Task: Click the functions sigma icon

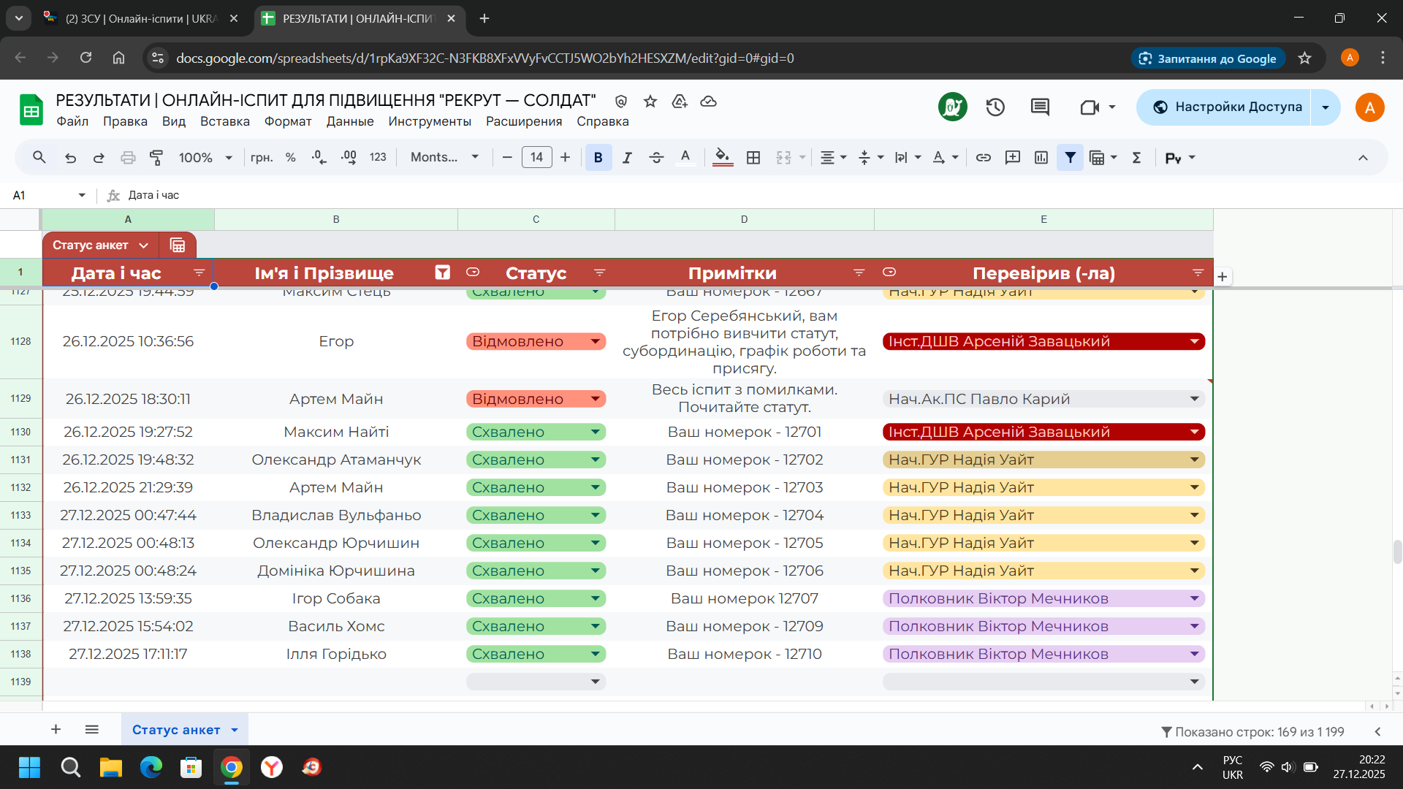Action: (x=1136, y=157)
